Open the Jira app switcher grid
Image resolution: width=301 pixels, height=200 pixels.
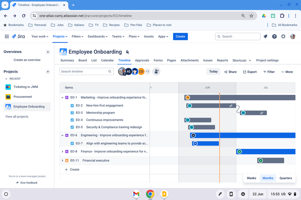click(7, 36)
